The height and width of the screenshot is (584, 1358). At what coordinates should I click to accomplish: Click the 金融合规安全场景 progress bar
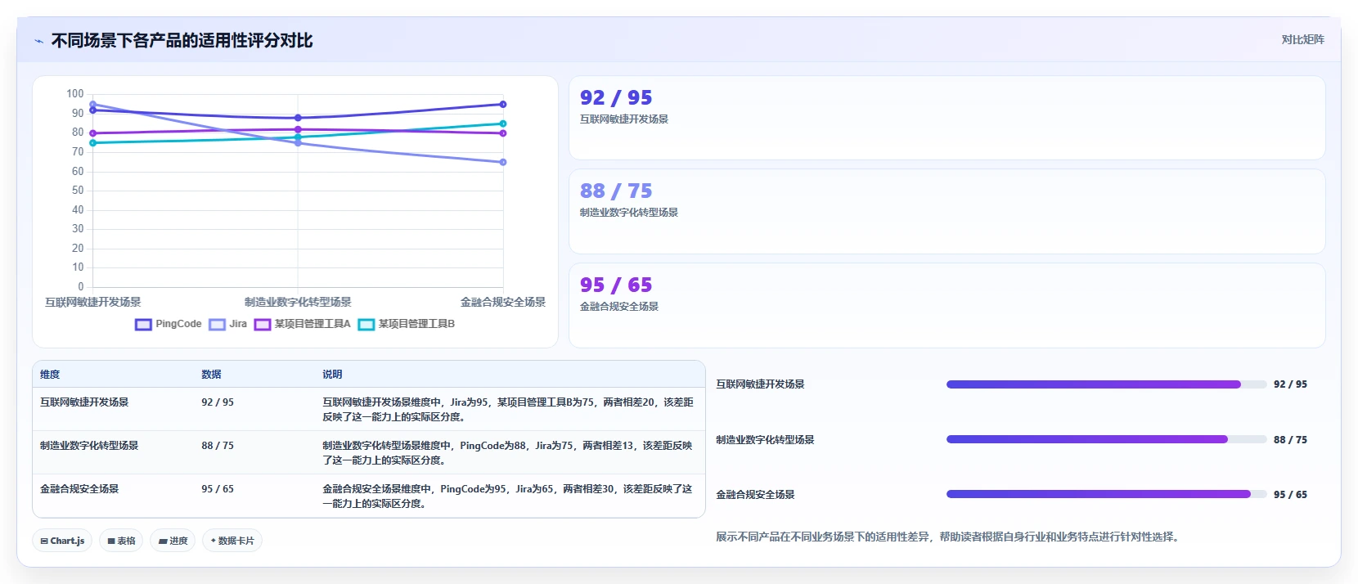(1106, 494)
